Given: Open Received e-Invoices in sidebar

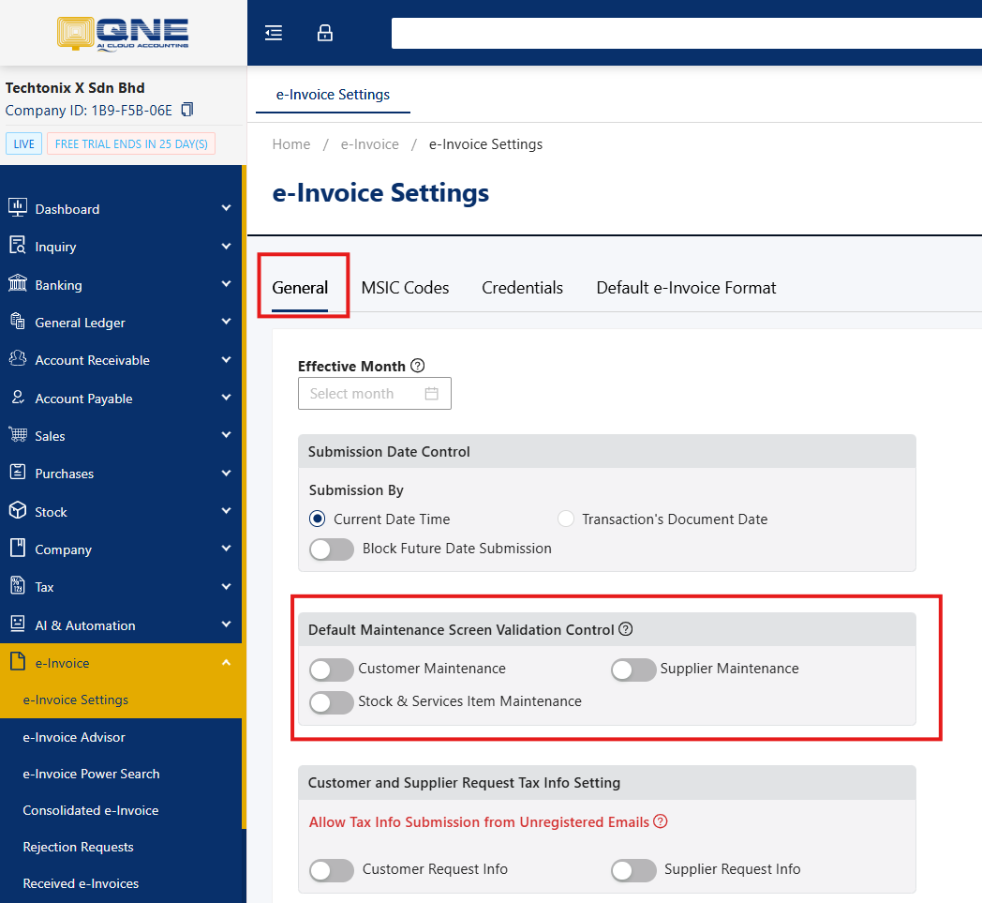Looking at the screenshot, I should click(x=81, y=883).
